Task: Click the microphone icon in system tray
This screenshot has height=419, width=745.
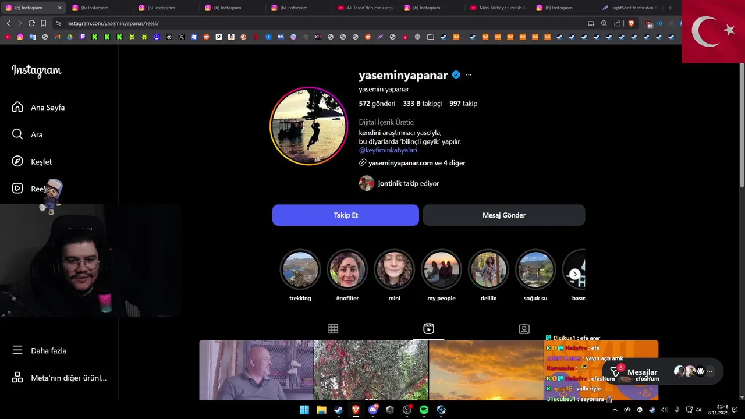Action: pyautogui.click(x=676, y=410)
